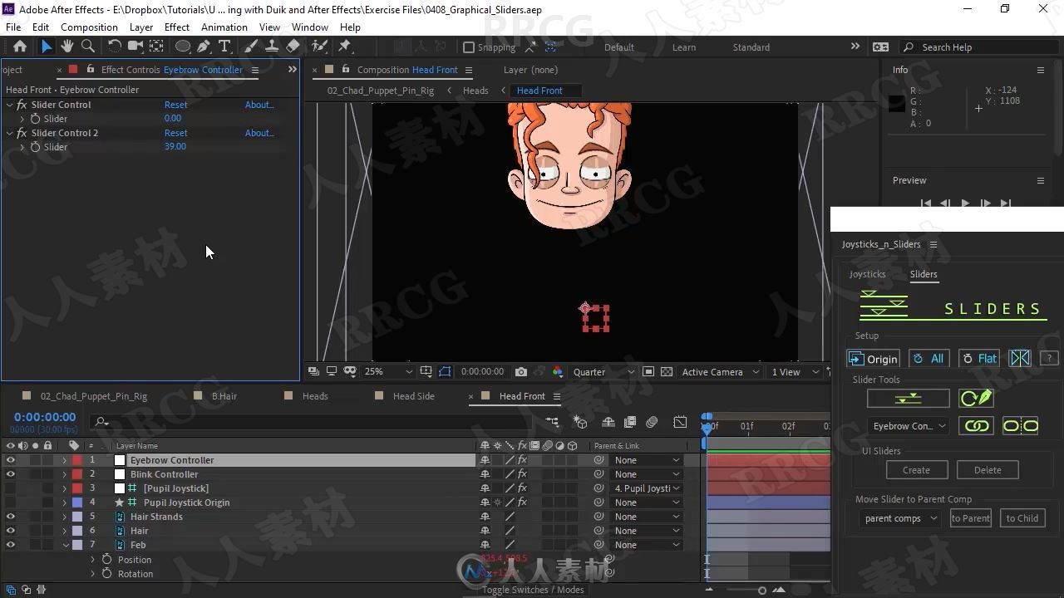Click the mirror icon in Setup section
Viewport: 1064px width, 598px height.
(x=1020, y=358)
